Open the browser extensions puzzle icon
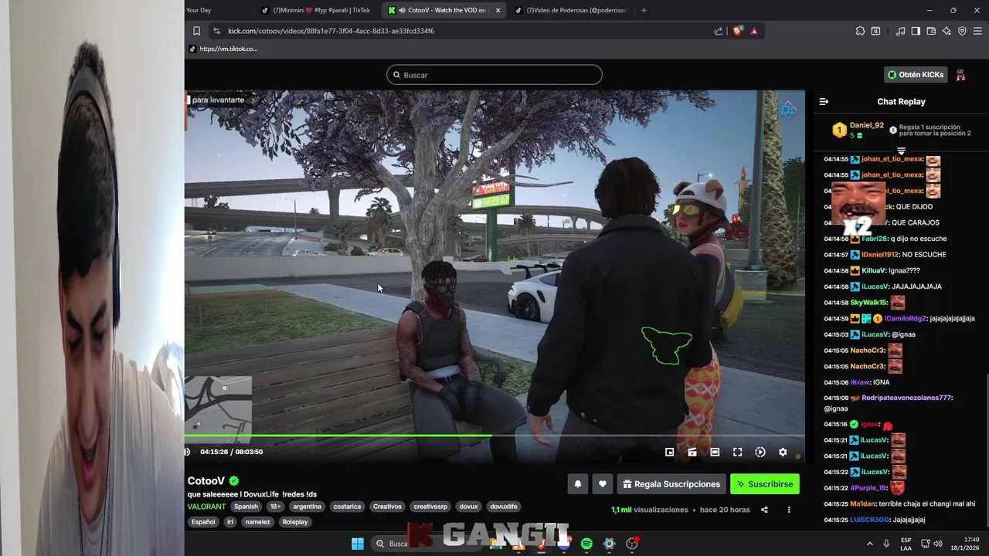Image resolution: width=989 pixels, height=556 pixels. coord(860,31)
